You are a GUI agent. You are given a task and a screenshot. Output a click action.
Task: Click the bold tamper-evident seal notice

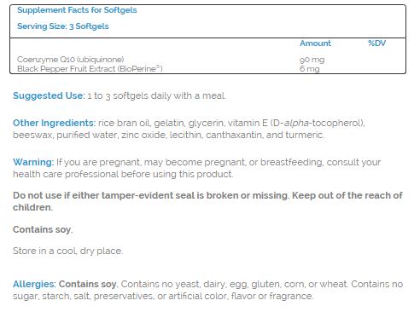coord(207,201)
